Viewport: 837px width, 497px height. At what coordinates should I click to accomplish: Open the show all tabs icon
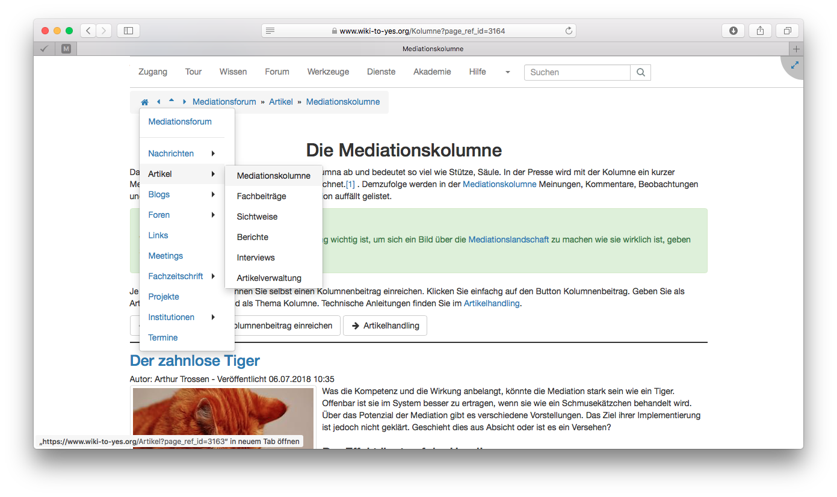pos(787,31)
